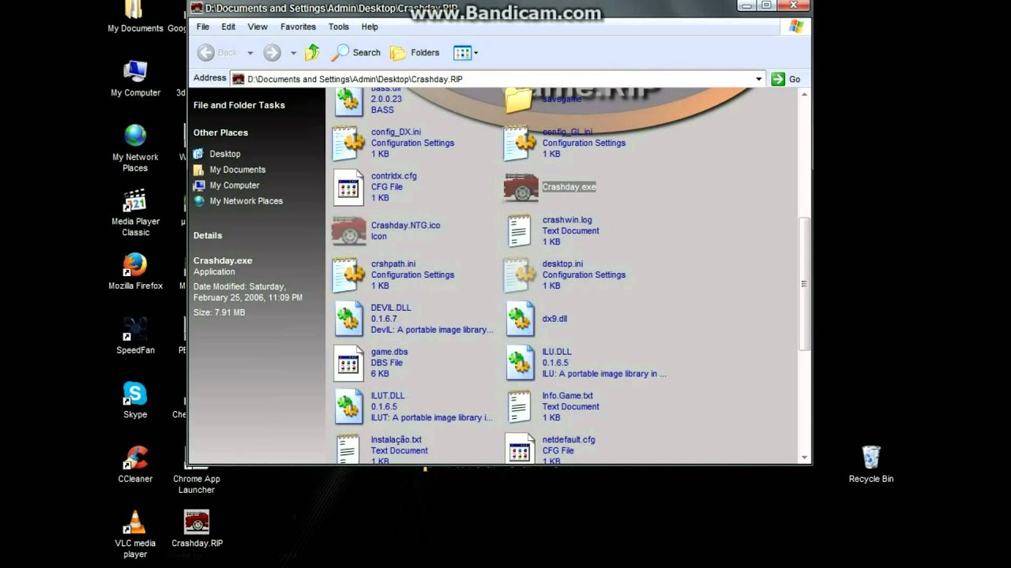1011x568 pixels.
Task: Select the ILUT.DLL file icon
Action: click(349, 407)
